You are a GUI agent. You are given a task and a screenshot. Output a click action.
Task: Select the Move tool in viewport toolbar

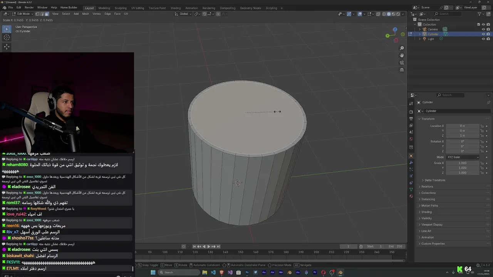pos(7,47)
